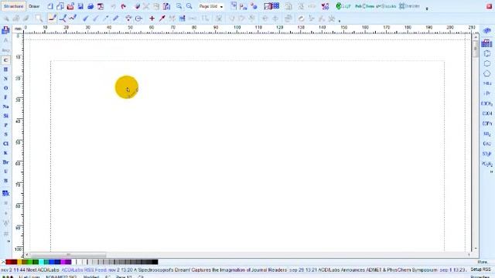Pick the black color swatch

pos(155,262)
